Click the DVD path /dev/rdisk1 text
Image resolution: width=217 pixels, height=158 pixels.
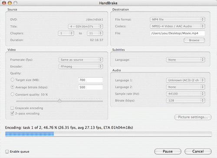pyautogui.click(x=95, y=20)
